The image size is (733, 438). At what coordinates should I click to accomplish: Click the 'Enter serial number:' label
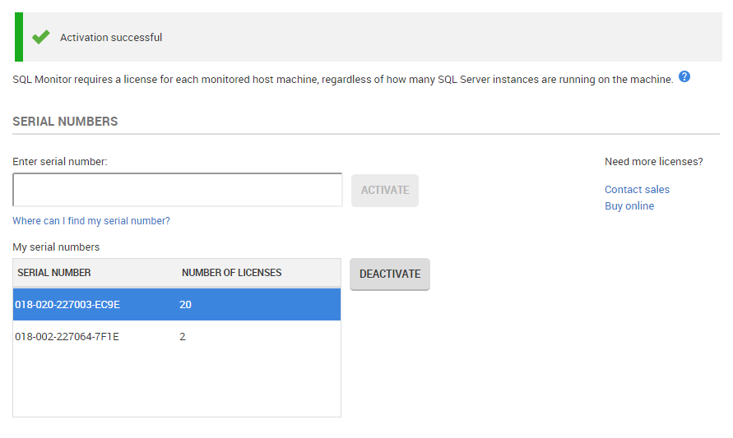[60, 162]
